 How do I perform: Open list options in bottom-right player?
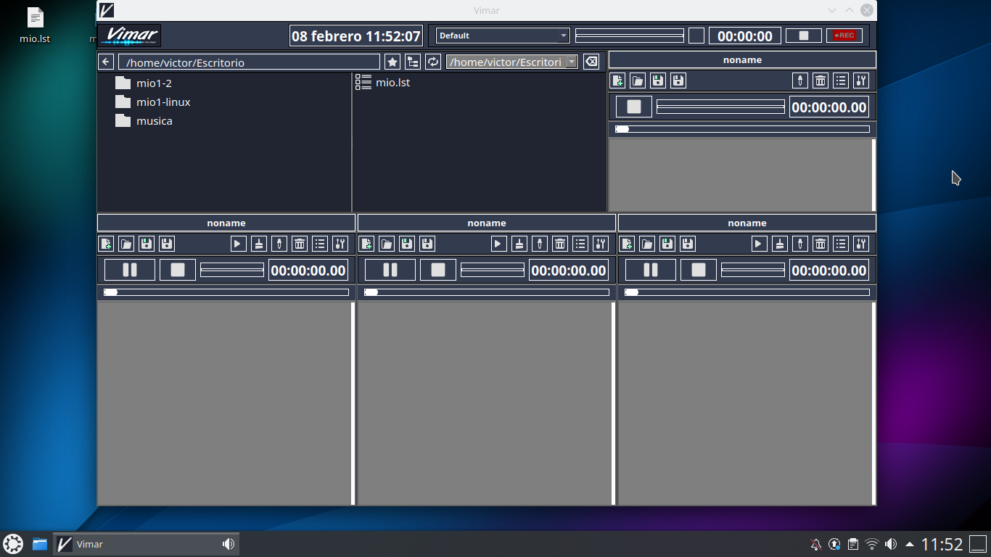coord(841,244)
